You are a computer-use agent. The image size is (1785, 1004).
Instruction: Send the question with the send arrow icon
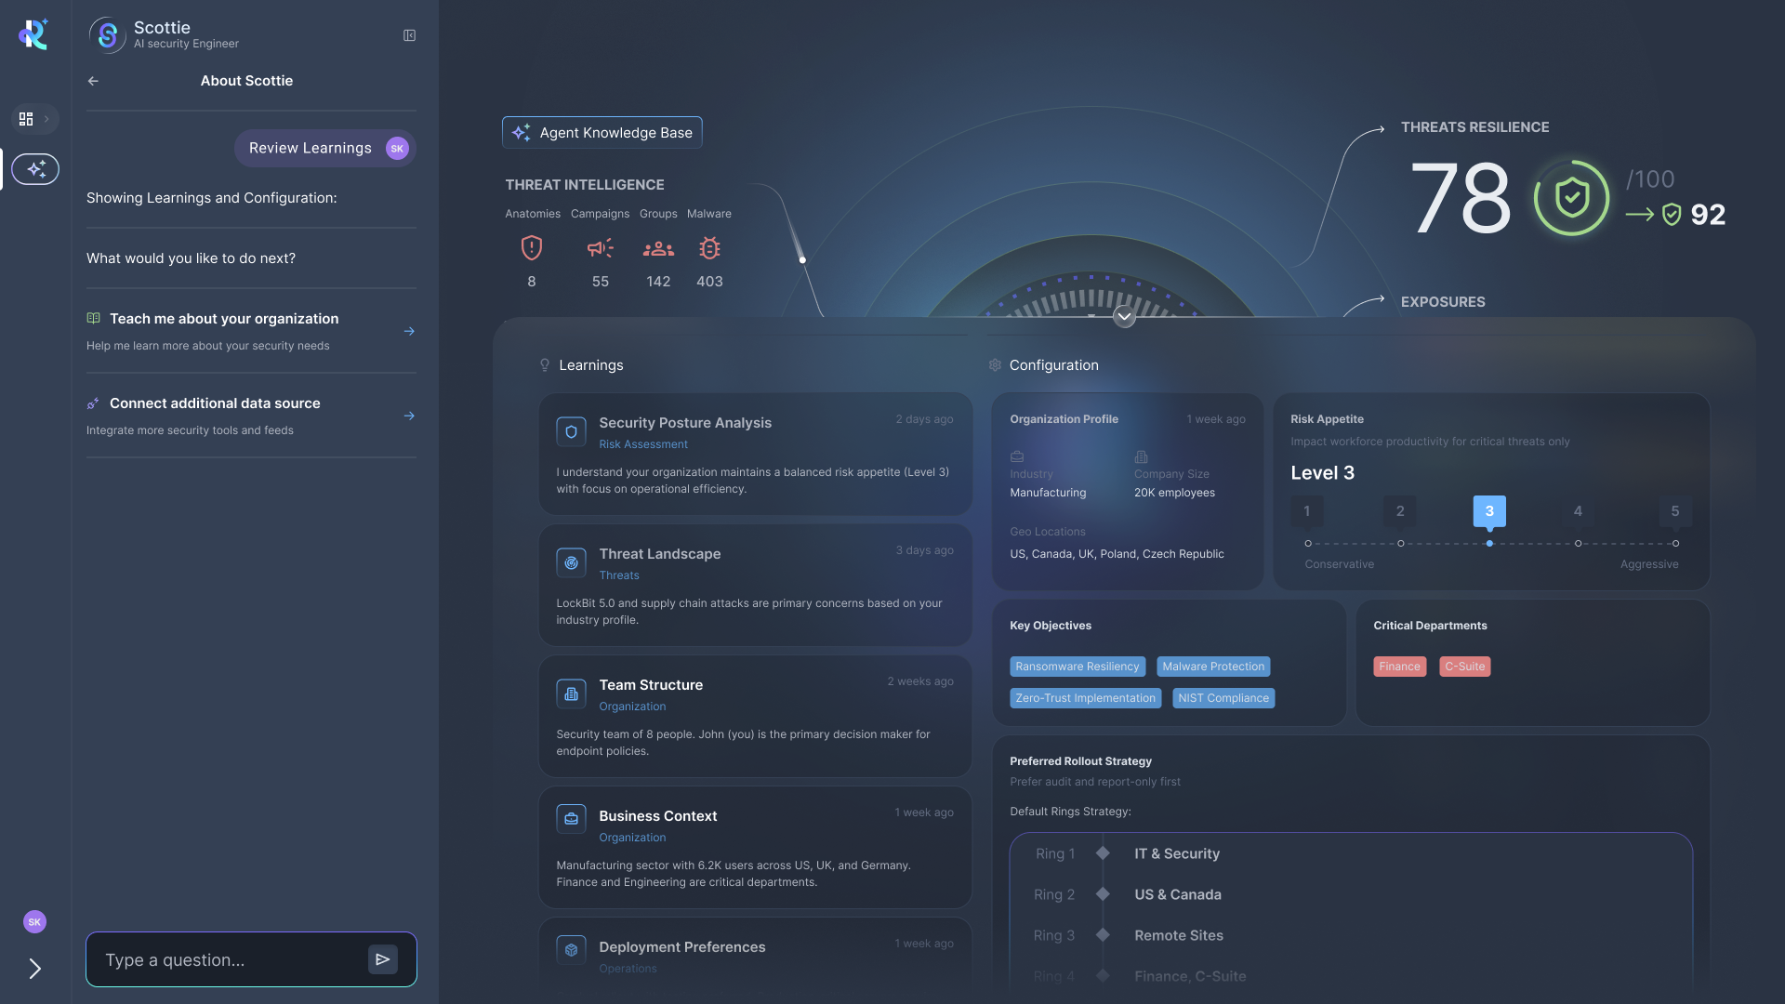tap(383, 959)
